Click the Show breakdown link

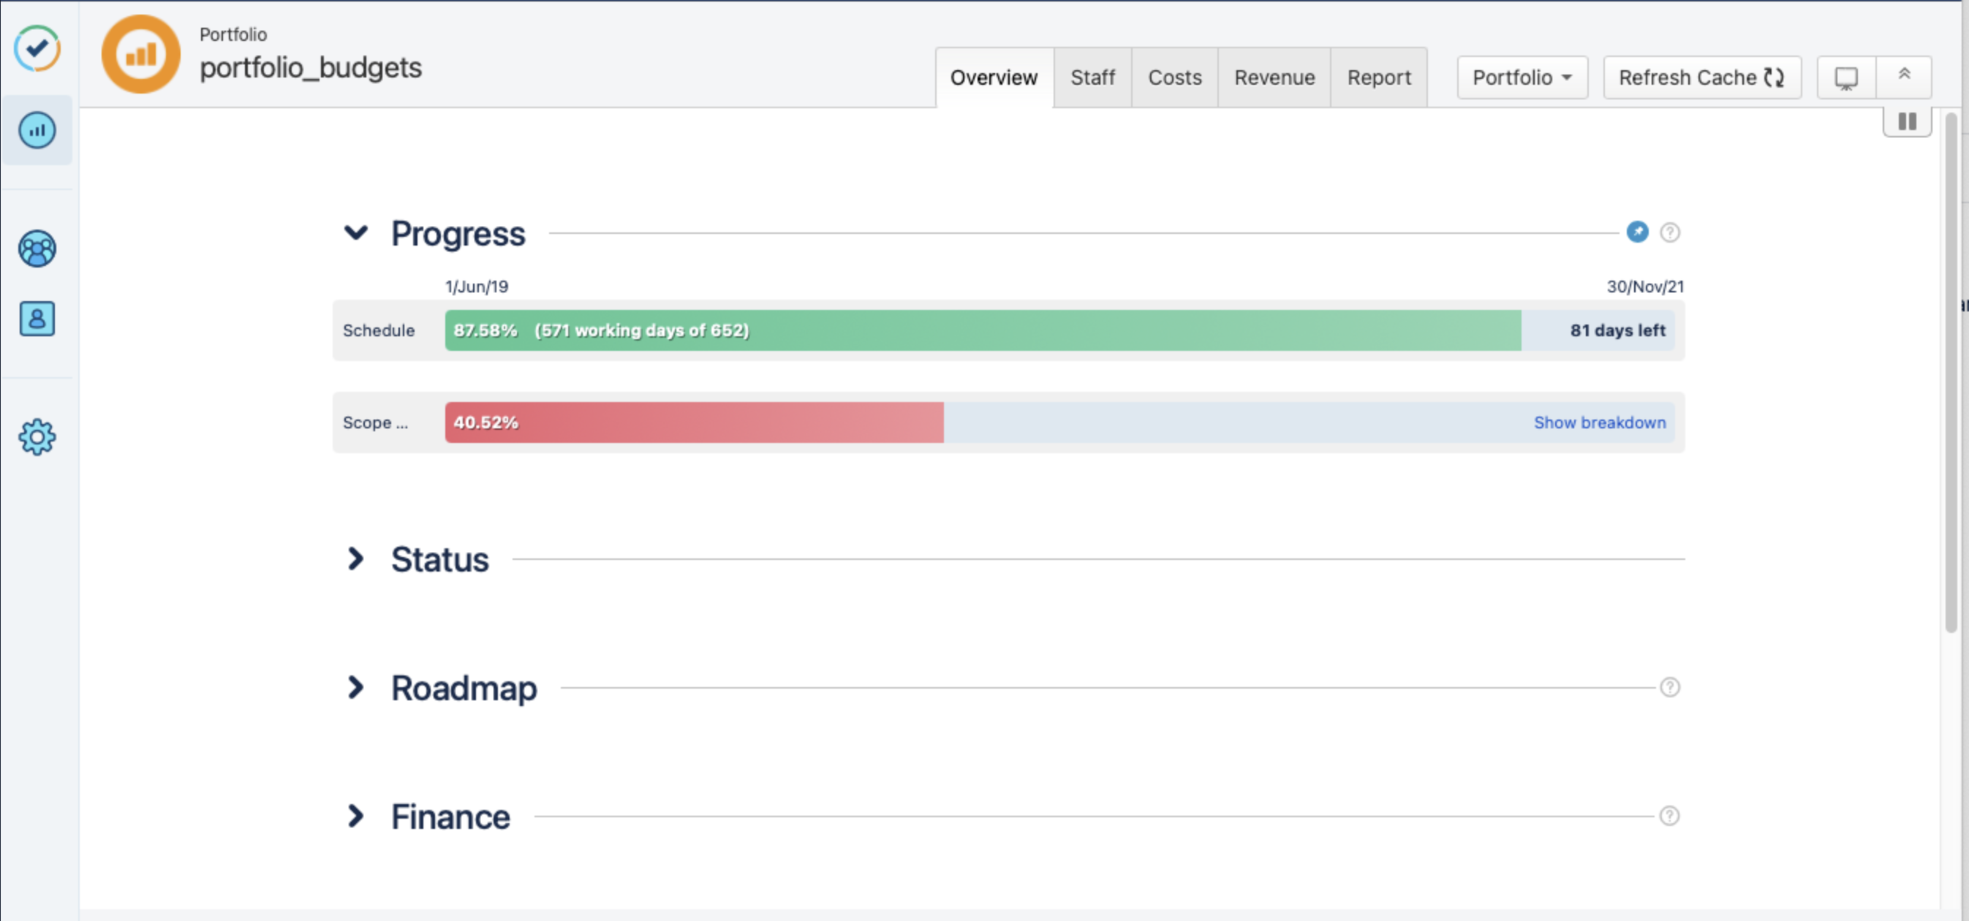click(1599, 422)
